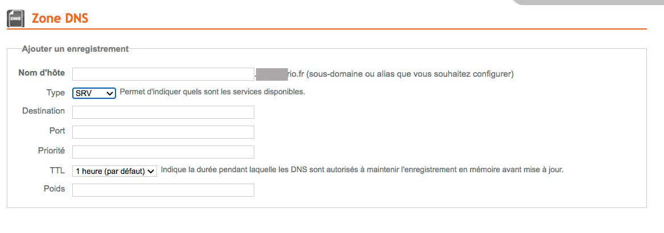Click the sous-domaine ou alias hint text

coord(410,74)
